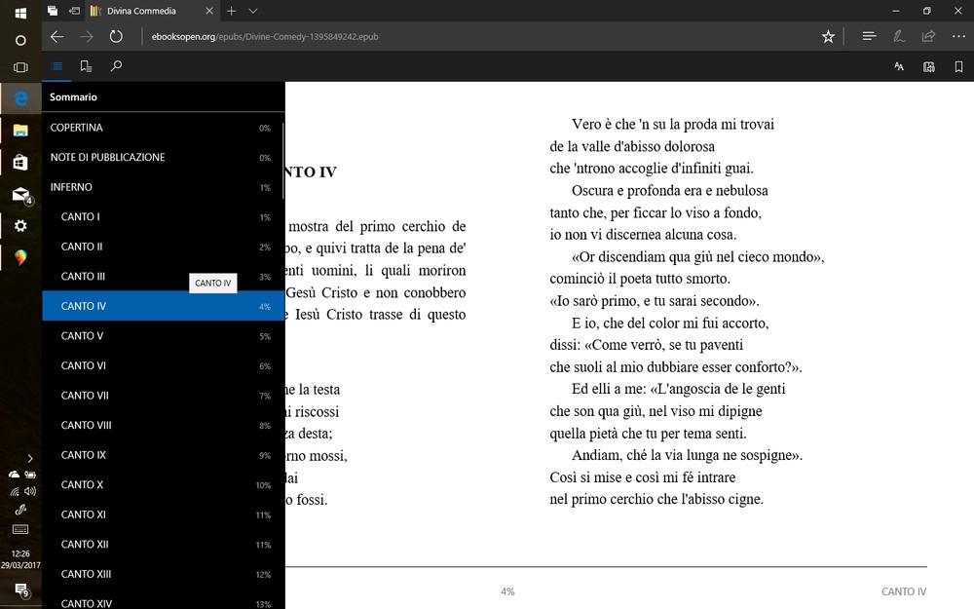Screen dimensions: 974x609
Task: Open the Edge Hub panel
Action: pyautogui.click(x=869, y=37)
